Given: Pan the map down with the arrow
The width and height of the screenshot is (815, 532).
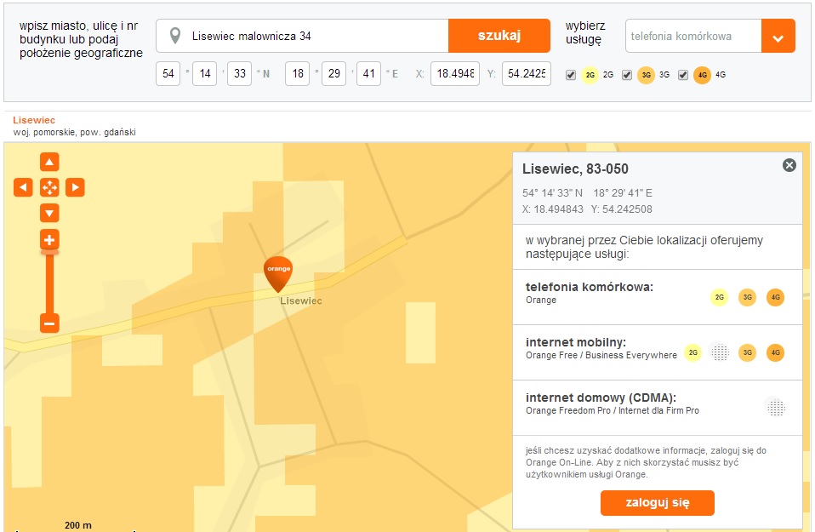Looking at the screenshot, I should [49, 213].
